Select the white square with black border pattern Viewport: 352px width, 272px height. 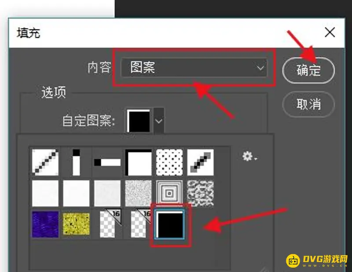click(x=138, y=162)
